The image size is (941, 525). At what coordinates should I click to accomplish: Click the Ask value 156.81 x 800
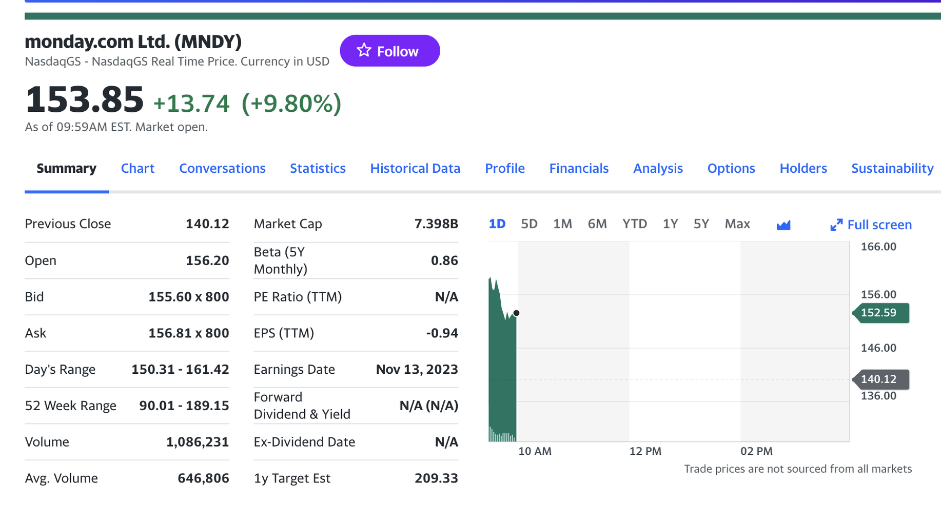[188, 333]
